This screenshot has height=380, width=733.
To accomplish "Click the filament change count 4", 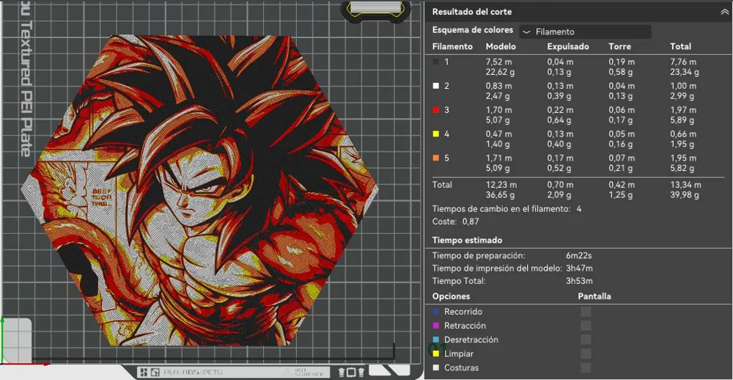I will (x=579, y=209).
